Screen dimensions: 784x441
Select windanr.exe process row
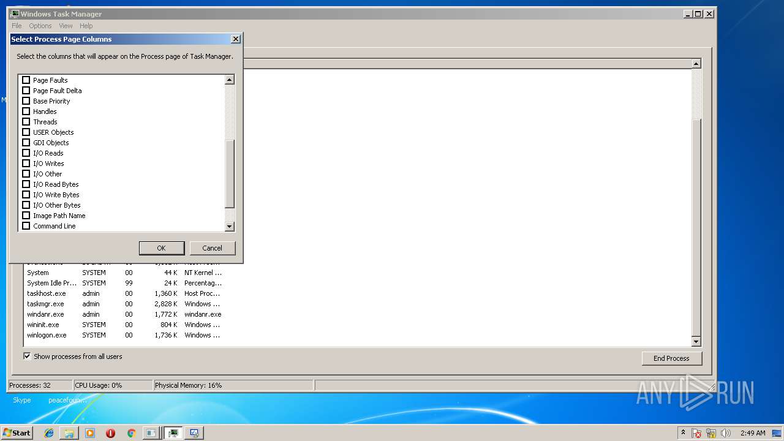124,314
